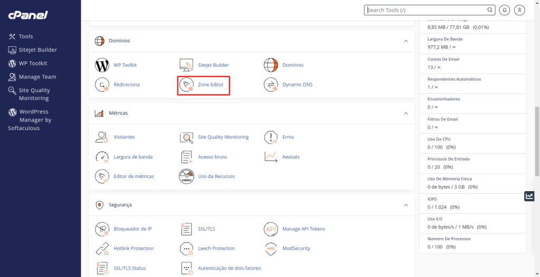Open Site Quality Monitoring in sidebar

pyautogui.click(x=34, y=94)
